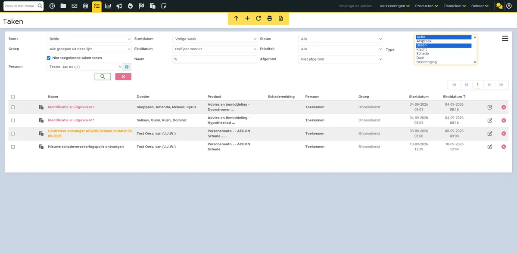Click 'Toekennen' for Sheppard, Amanda row

tap(315, 107)
